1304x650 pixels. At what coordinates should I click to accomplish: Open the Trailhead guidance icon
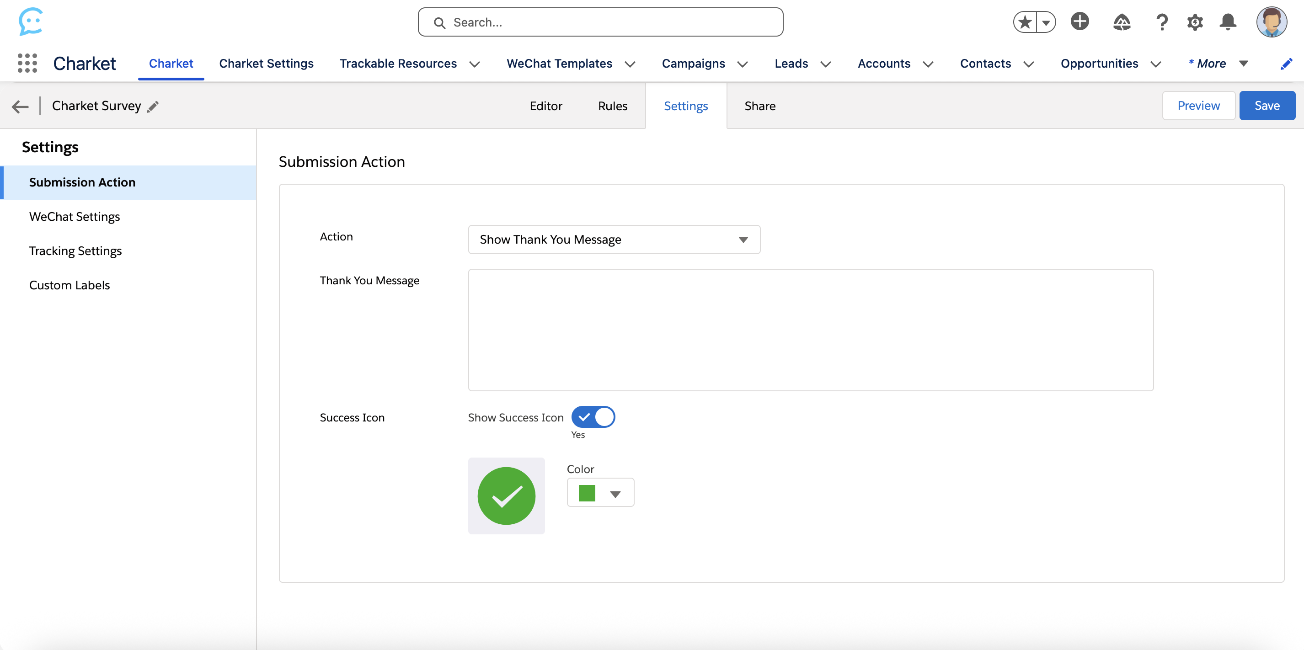pyautogui.click(x=1122, y=22)
